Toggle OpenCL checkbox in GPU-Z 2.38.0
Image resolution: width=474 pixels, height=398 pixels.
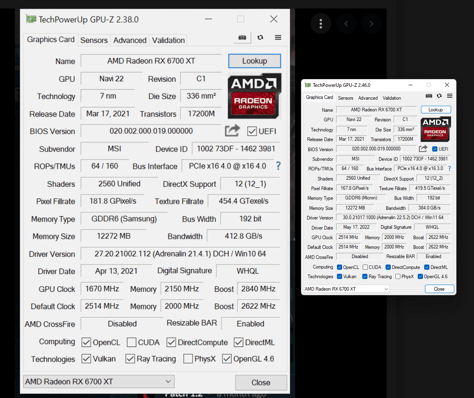click(86, 343)
